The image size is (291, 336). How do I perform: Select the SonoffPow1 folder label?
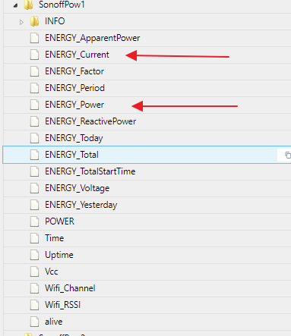point(62,5)
